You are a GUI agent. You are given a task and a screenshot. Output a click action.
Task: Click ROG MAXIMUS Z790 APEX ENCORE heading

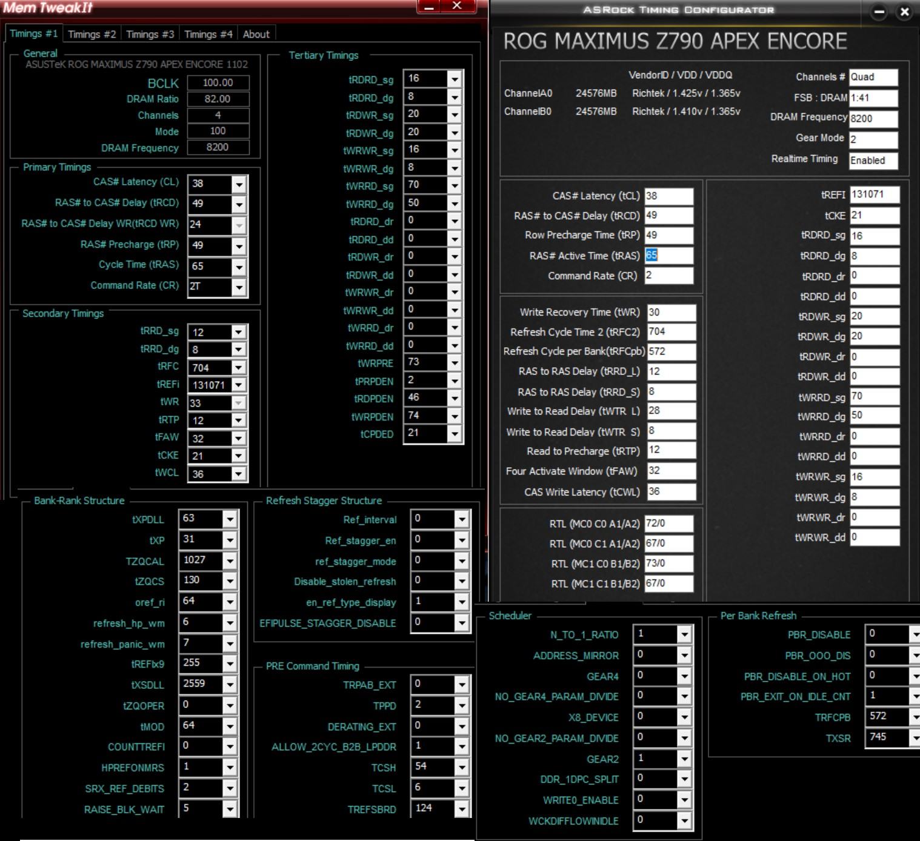coord(675,41)
